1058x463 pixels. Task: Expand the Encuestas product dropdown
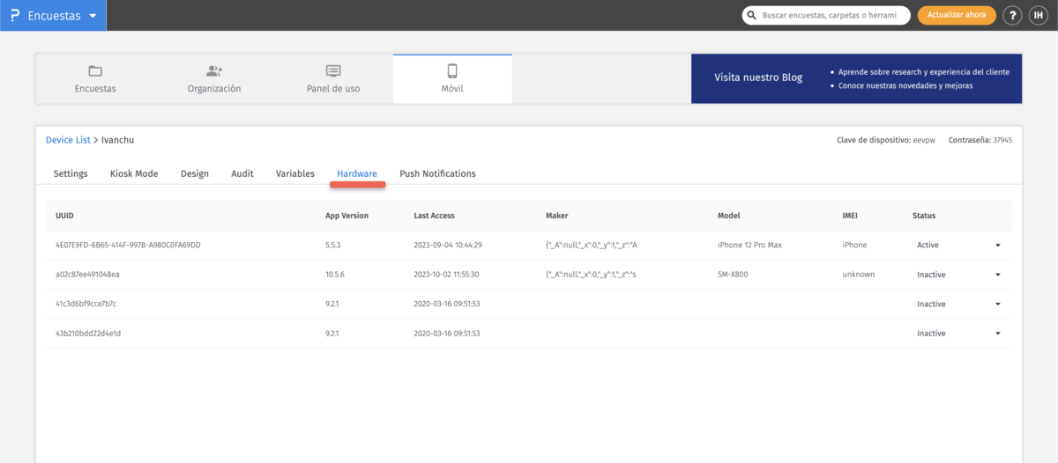point(93,16)
